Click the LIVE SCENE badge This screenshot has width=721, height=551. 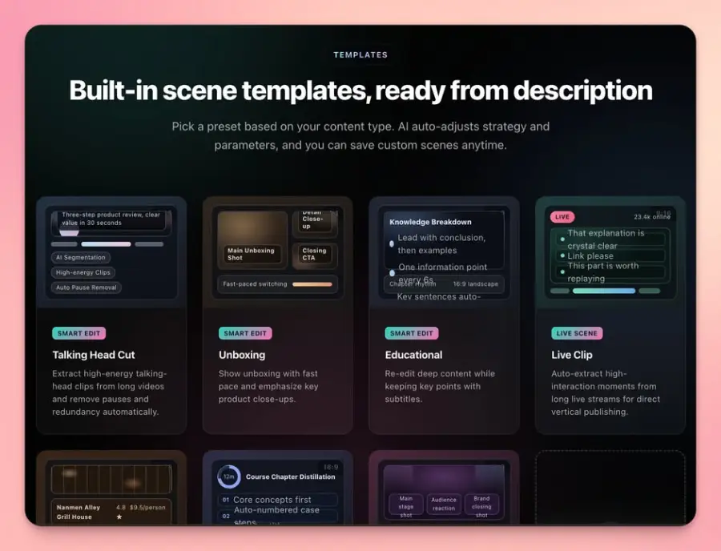point(577,333)
